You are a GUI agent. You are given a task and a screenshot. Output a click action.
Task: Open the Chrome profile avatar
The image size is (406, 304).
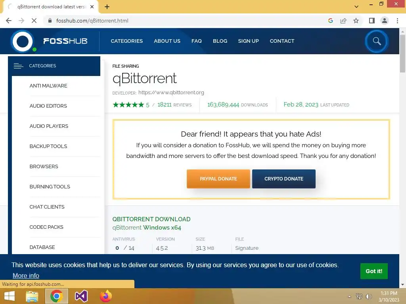click(x=385, y=21)
